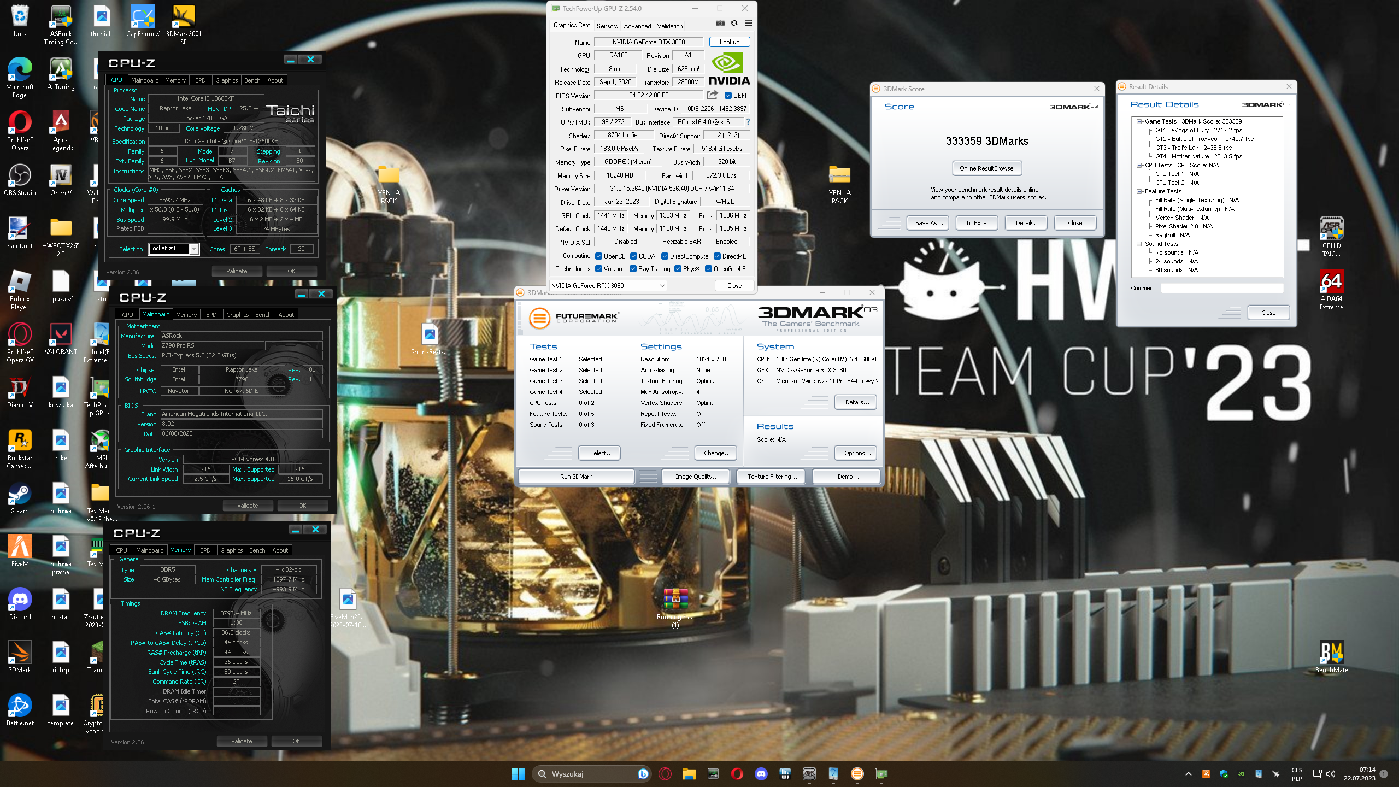The width and height of the screenshot is (1399, 787).
Task: Open the Discord desktop icon
Action: coord(20,604)
